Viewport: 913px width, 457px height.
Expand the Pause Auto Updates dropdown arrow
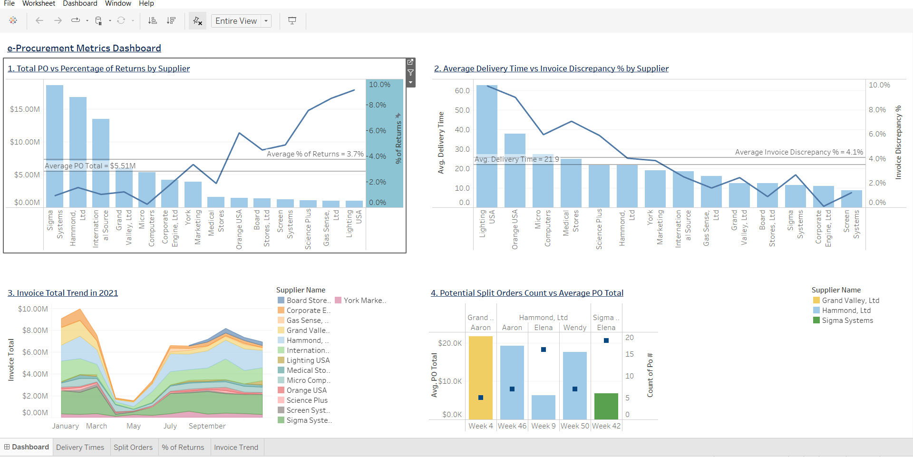pos(110,21)
